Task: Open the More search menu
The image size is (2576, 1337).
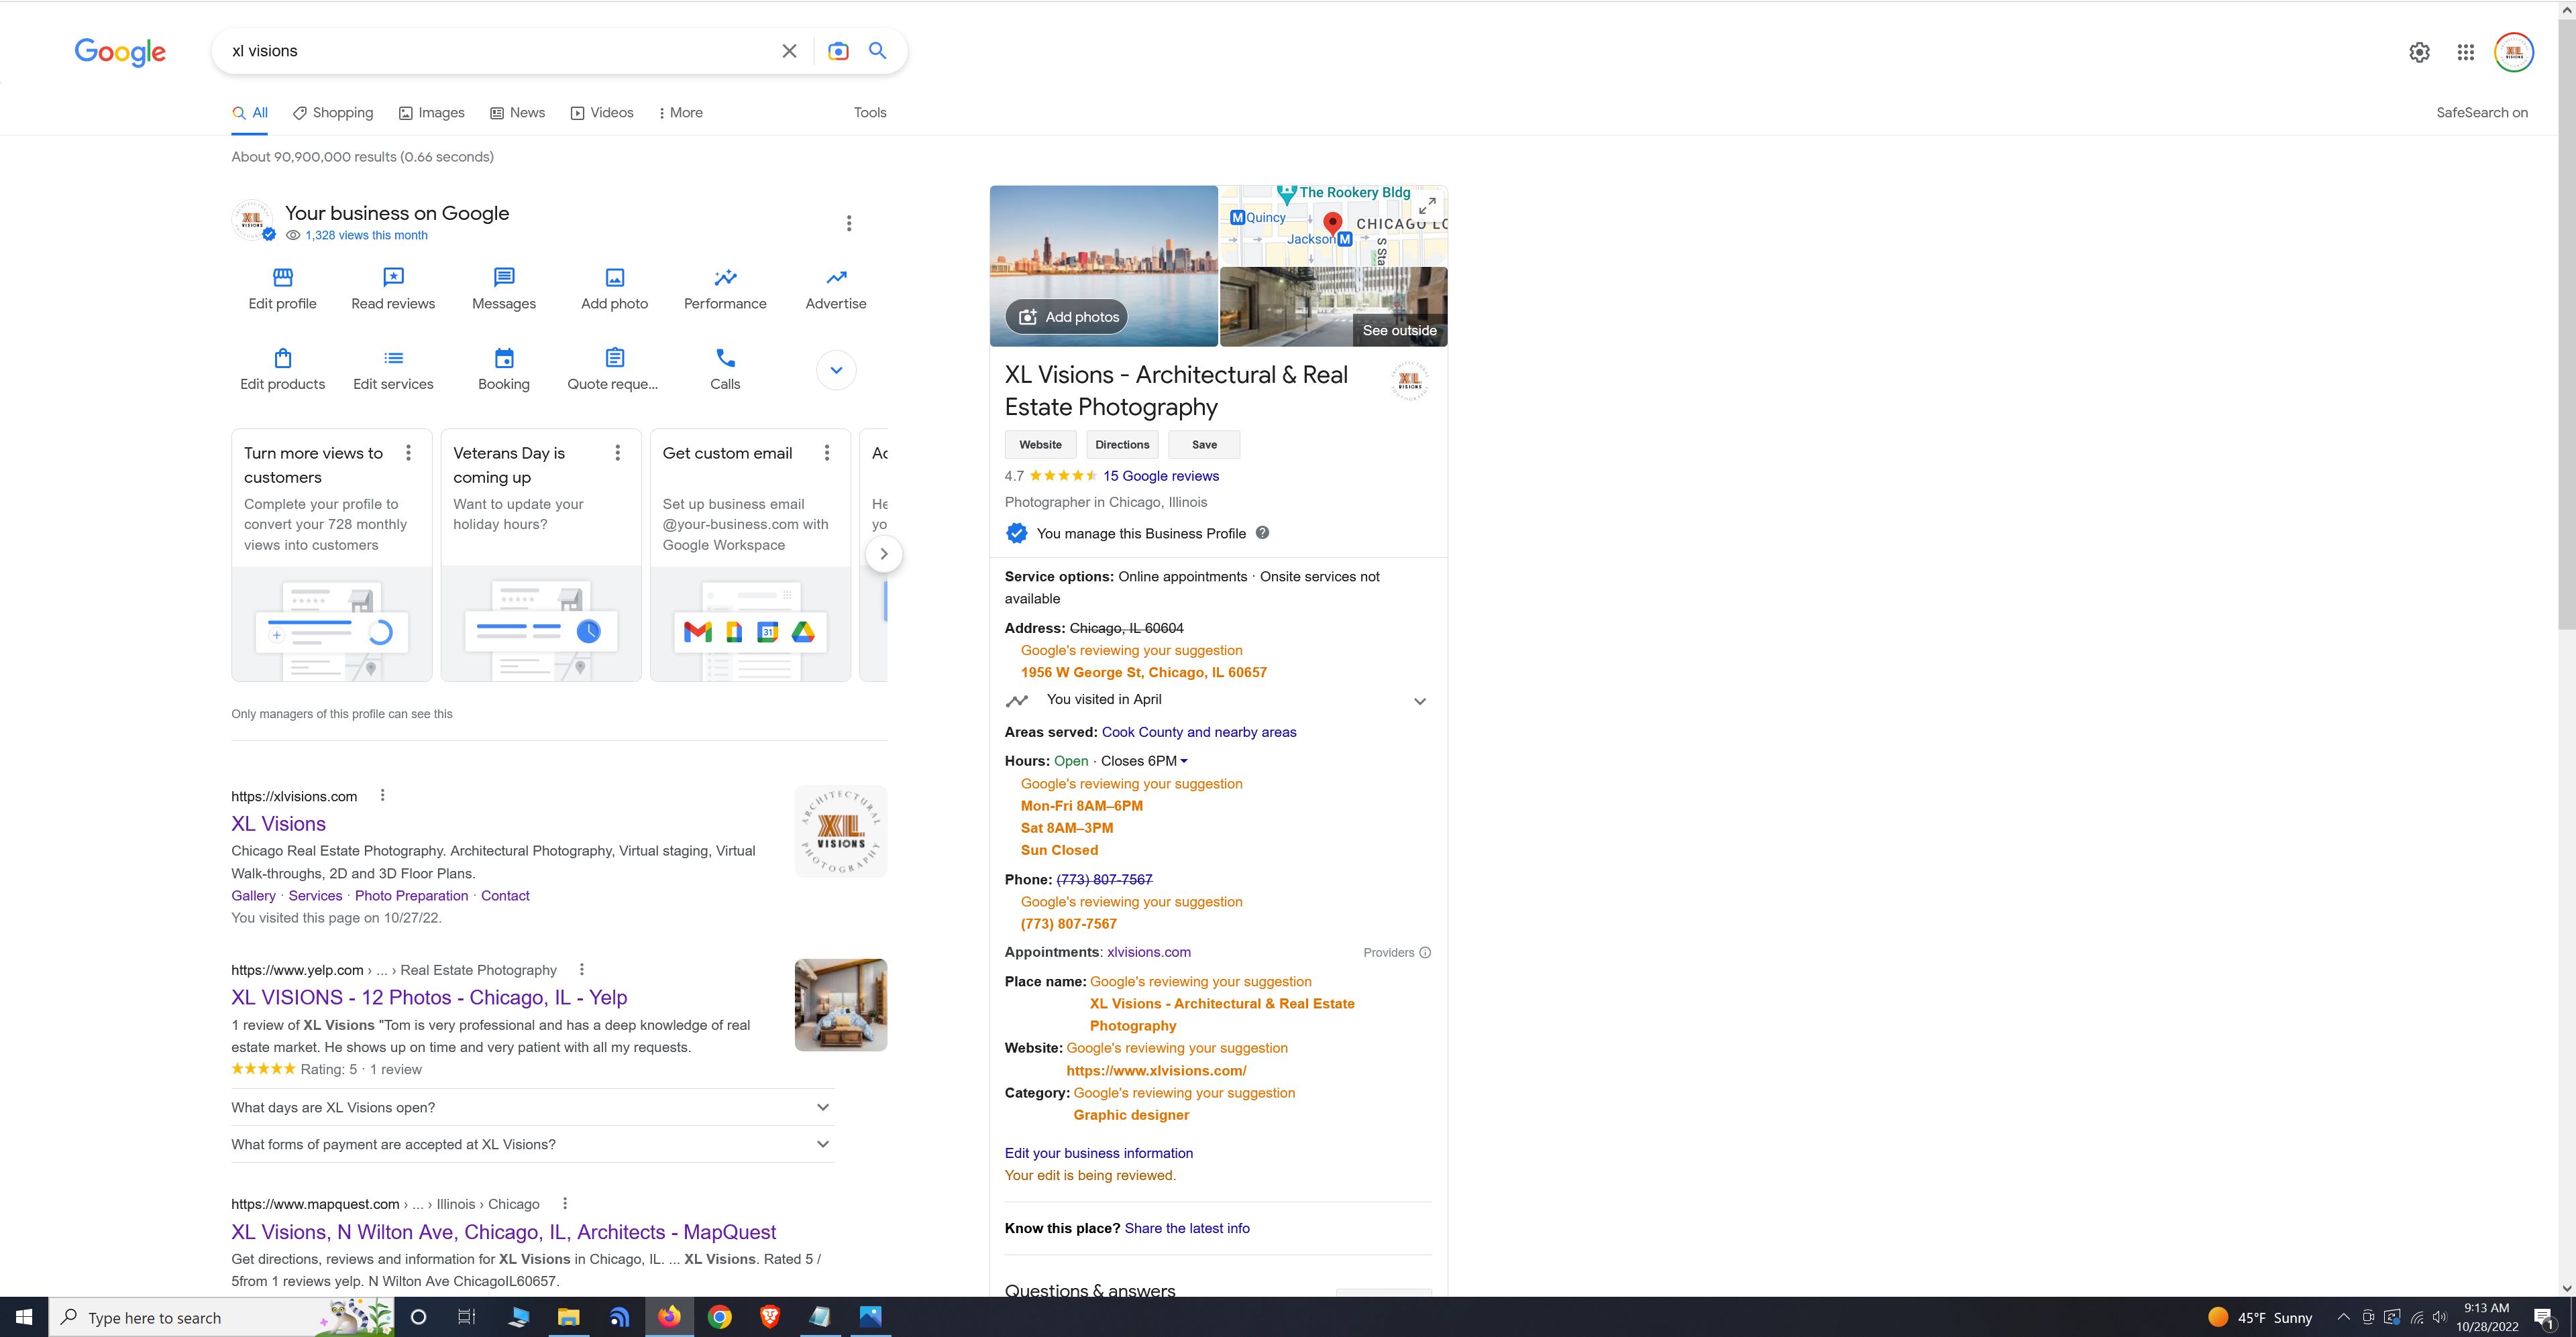Action: point(680,113)
